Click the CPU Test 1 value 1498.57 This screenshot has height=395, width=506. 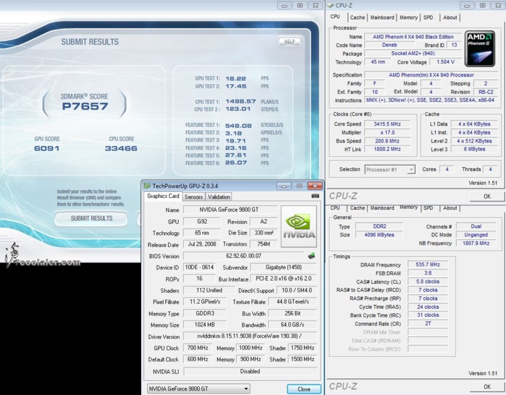point(241,102)
